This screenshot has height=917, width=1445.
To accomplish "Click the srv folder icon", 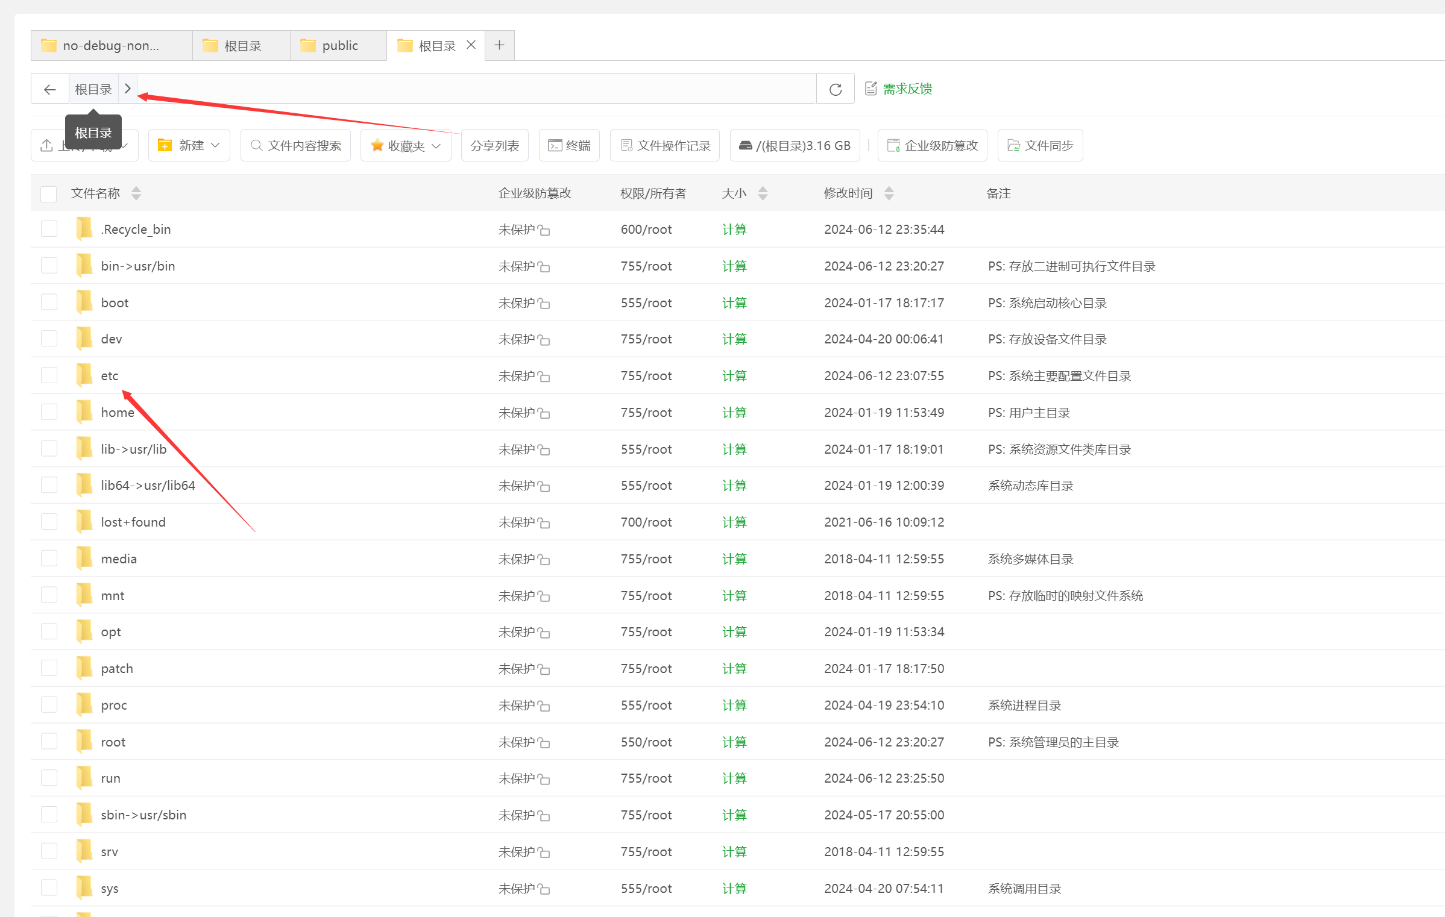I will [84, 851].
